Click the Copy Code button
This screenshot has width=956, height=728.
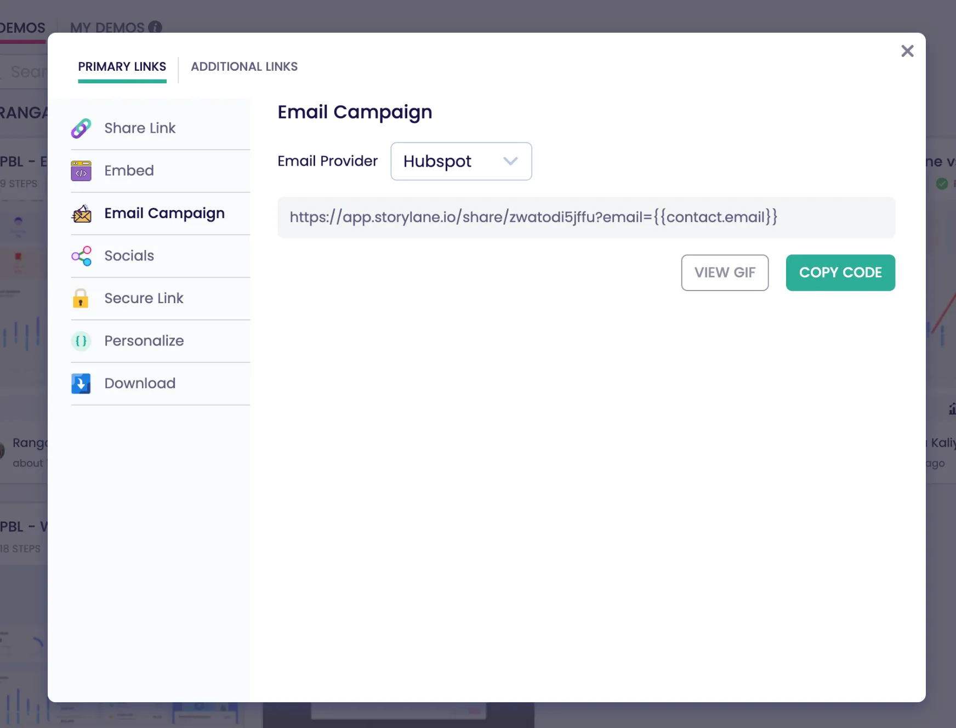click(x=840, y=272)
